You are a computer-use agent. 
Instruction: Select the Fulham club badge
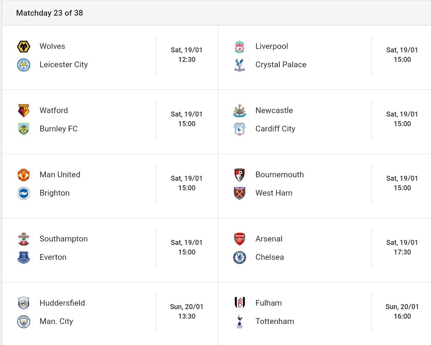coord(239,303)
